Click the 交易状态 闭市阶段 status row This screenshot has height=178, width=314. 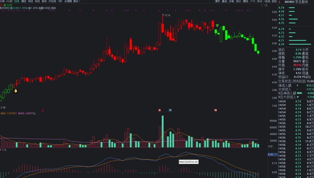(x=296, y=81)
